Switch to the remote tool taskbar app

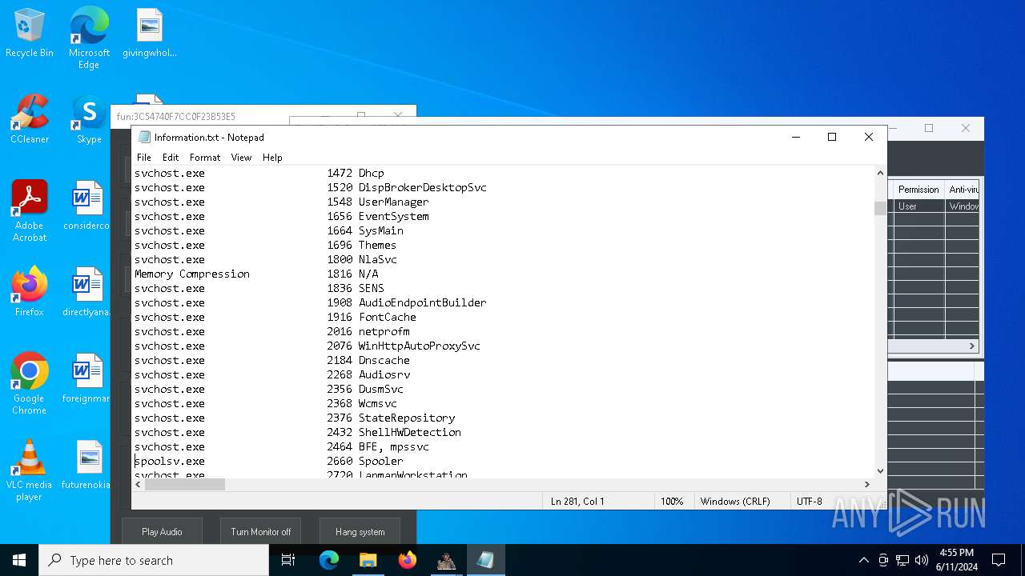(x=446, y=560)
